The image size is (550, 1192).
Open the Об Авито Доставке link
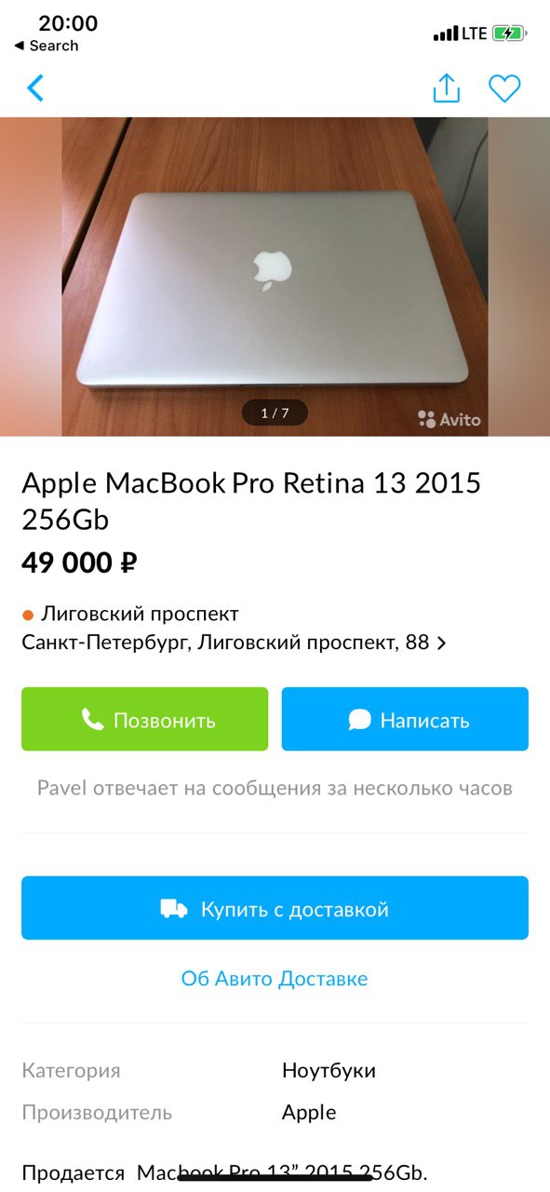pyautogui.click(x=275, y=979)
